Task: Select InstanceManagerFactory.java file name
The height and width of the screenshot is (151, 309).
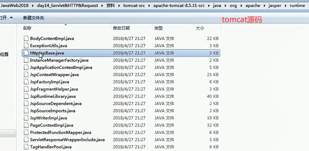Action: point(59,60)
